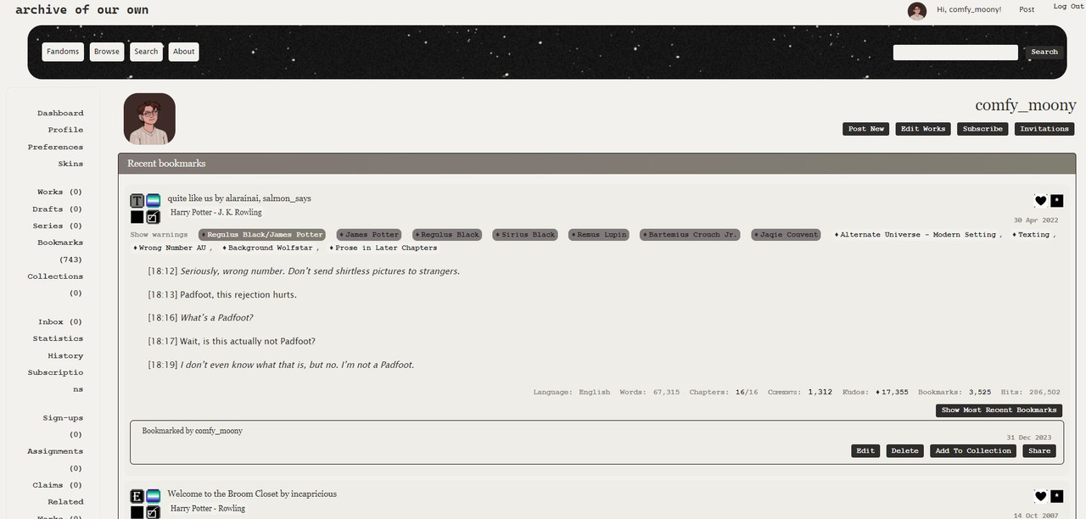Open Statistics in the sidebar
This screenshot has height=519, width=1086.
[58, 339]
